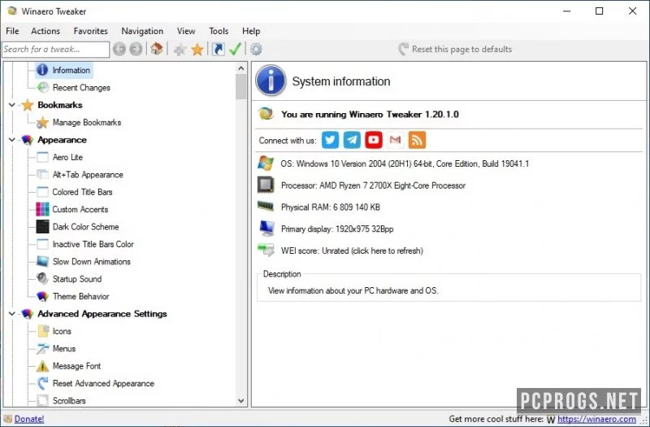Viewport: 650px width, 427px height.
Task: Click the Recent Changes icon in tree
Action: 43,88
